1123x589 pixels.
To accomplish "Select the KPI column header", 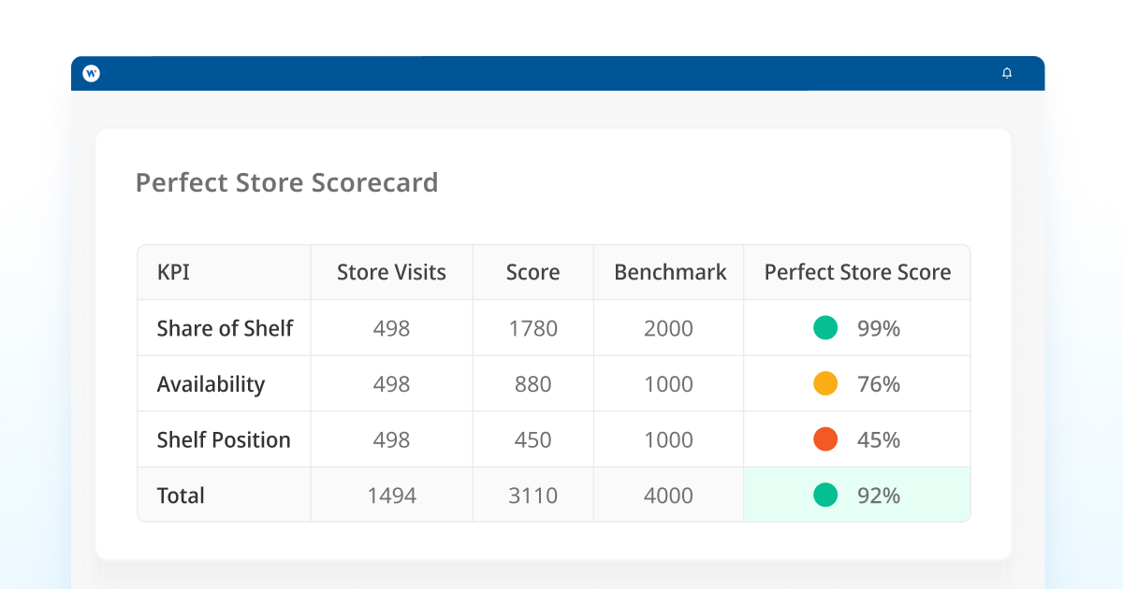I will click(173, 272).
